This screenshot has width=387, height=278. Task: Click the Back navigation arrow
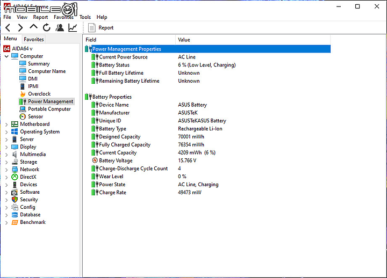8,27
